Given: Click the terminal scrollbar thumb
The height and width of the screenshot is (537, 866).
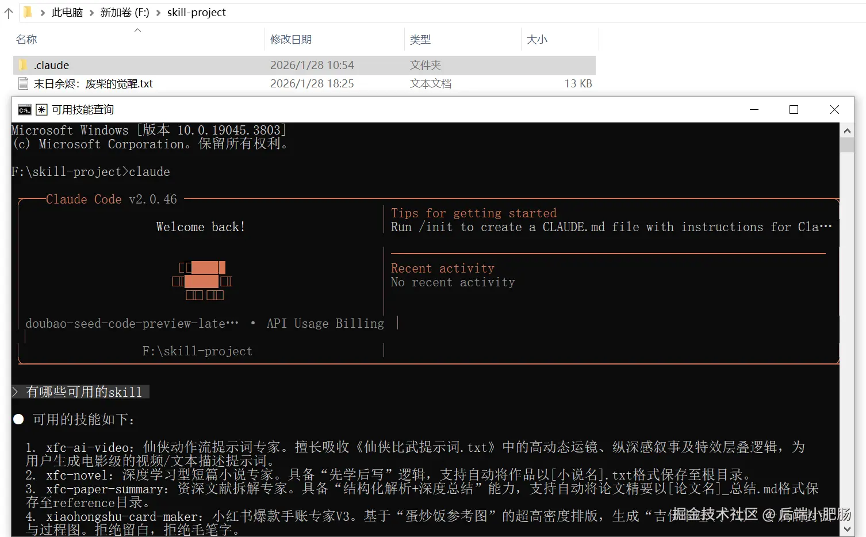Looking at the screenshot, I should (x=847, y=145).
